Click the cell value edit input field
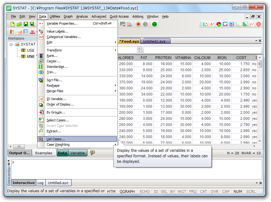The height and width of the screenshot is (202, 271). (202, 50)
